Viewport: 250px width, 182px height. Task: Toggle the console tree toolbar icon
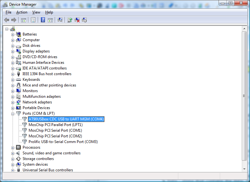click(x=24, y=20)
